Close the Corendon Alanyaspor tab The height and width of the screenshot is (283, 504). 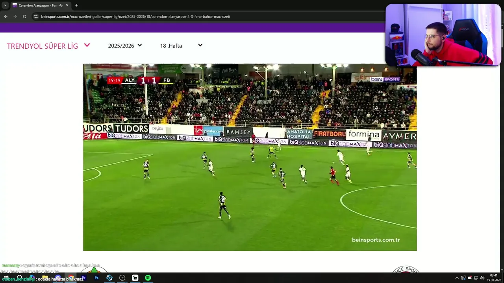click(67, 6)
